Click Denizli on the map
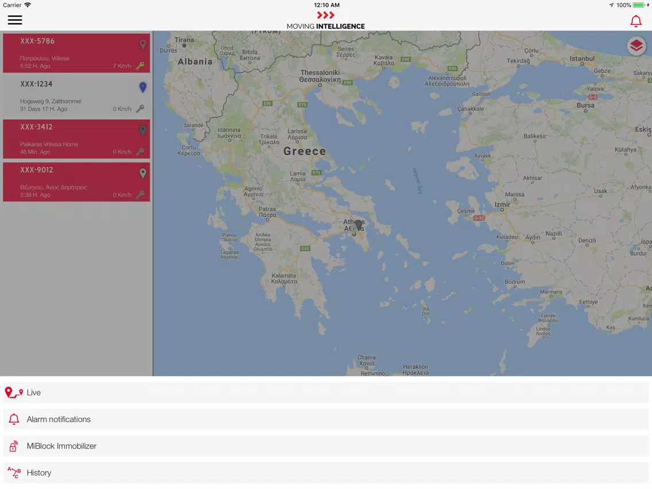This screenshot has width=652, height=489. [x=587, y=240]
